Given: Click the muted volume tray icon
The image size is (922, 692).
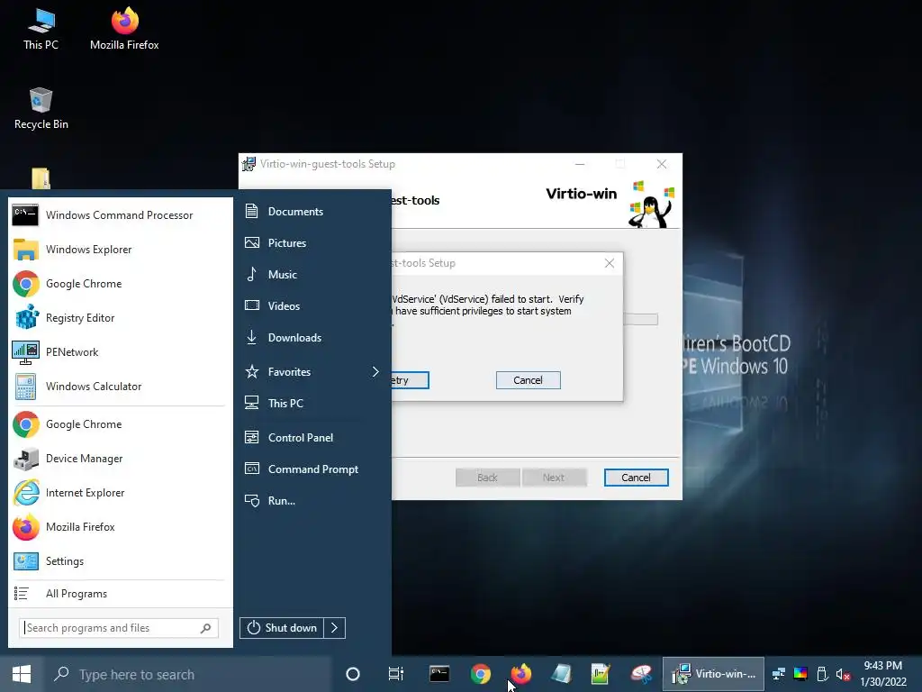Looking at the screenshot, I should click(843, 674).
